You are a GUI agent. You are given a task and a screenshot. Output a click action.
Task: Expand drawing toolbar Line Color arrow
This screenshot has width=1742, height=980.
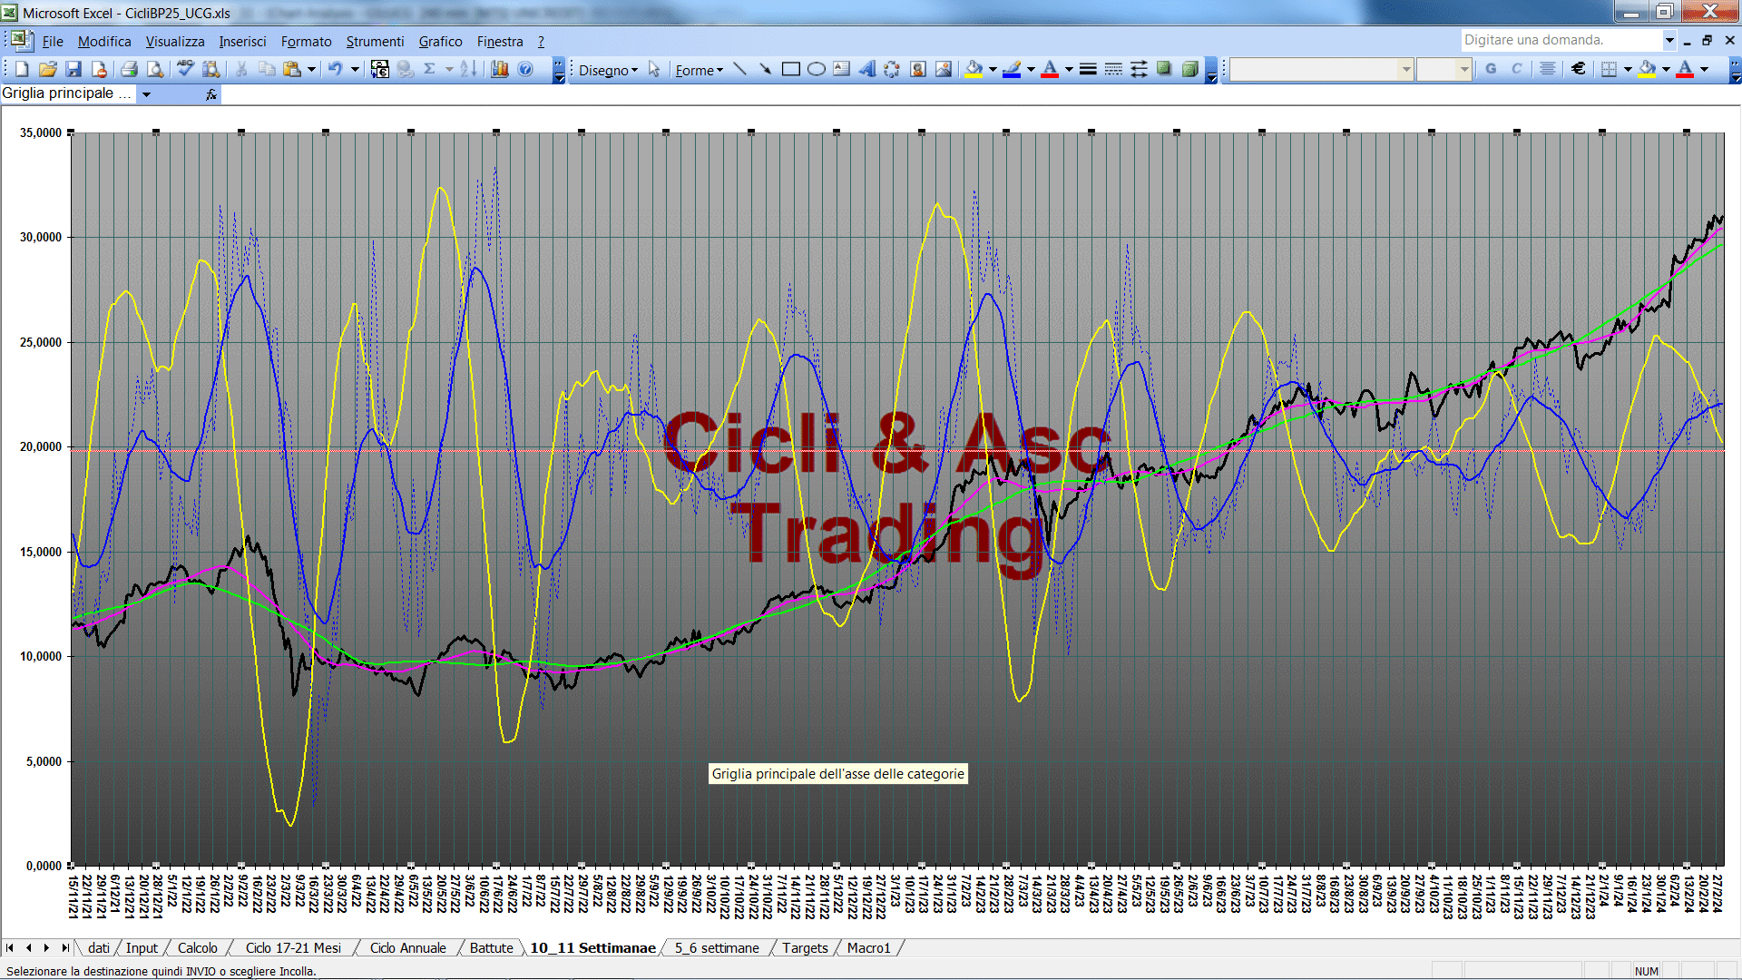(x=1031, y=69)
